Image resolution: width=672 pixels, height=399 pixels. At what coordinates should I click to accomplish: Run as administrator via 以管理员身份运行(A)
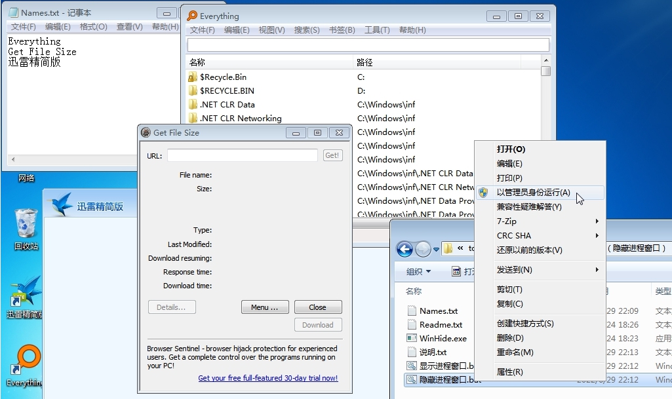pos(541,193)
